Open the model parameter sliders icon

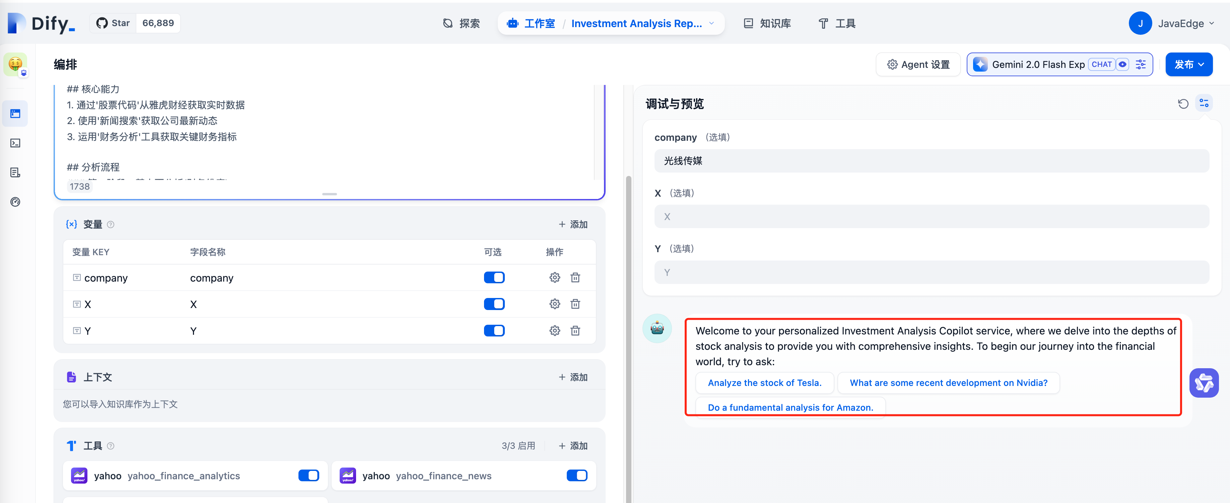(x=1141, y=64)
